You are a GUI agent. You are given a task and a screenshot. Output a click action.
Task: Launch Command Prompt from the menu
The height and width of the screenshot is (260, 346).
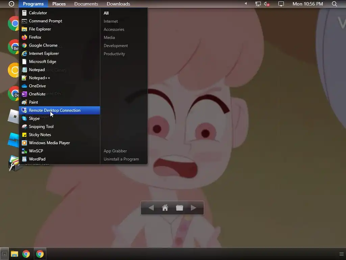[x=59, y=21]
